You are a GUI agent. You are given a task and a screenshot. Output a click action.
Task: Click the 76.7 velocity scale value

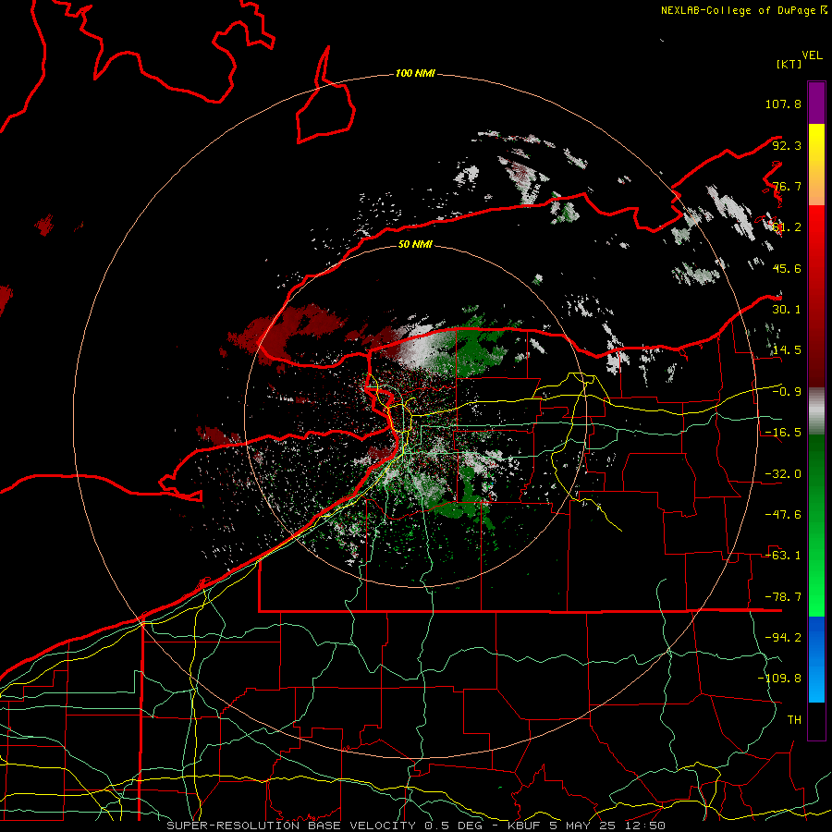787,186
